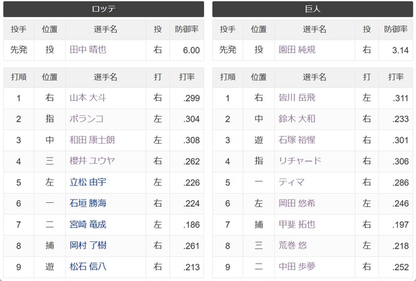
Task: Open pitcher 園田 純規 player link
Action: tap(297, 49)
